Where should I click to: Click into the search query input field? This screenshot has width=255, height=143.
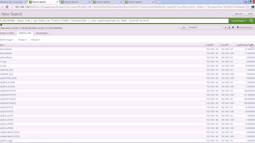pyautogui.click(x=114, y=21)
